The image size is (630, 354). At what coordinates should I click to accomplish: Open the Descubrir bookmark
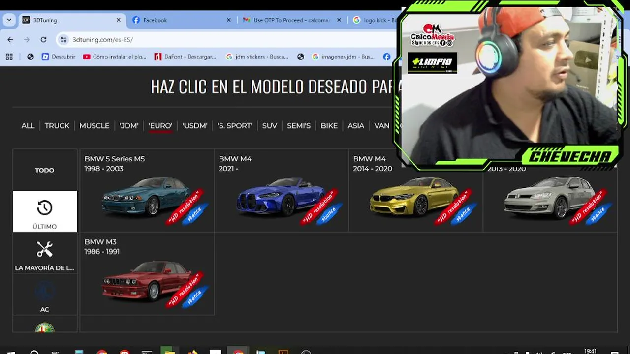[x=59, y=57]
